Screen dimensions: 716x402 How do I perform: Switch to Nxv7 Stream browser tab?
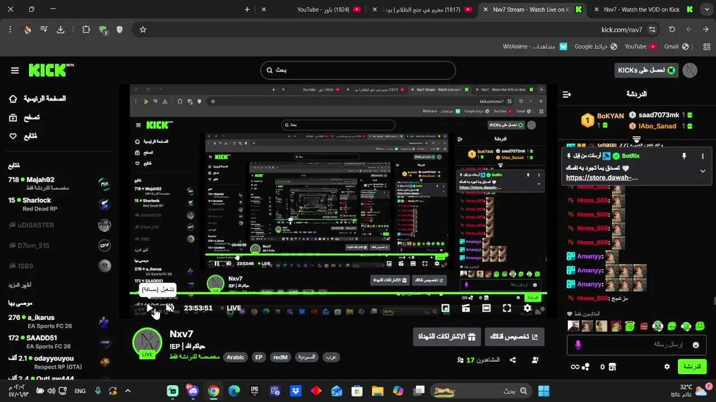click(x=533, y=9)
